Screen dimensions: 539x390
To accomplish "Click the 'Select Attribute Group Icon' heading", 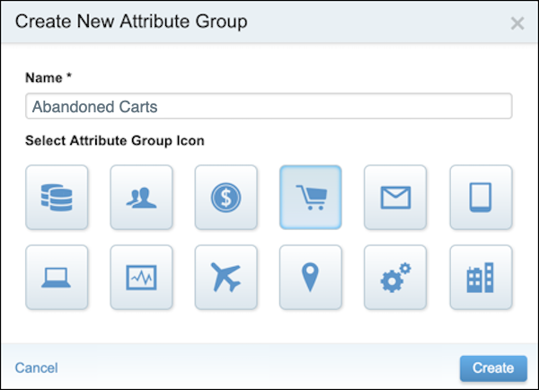I will pos(113,140).
